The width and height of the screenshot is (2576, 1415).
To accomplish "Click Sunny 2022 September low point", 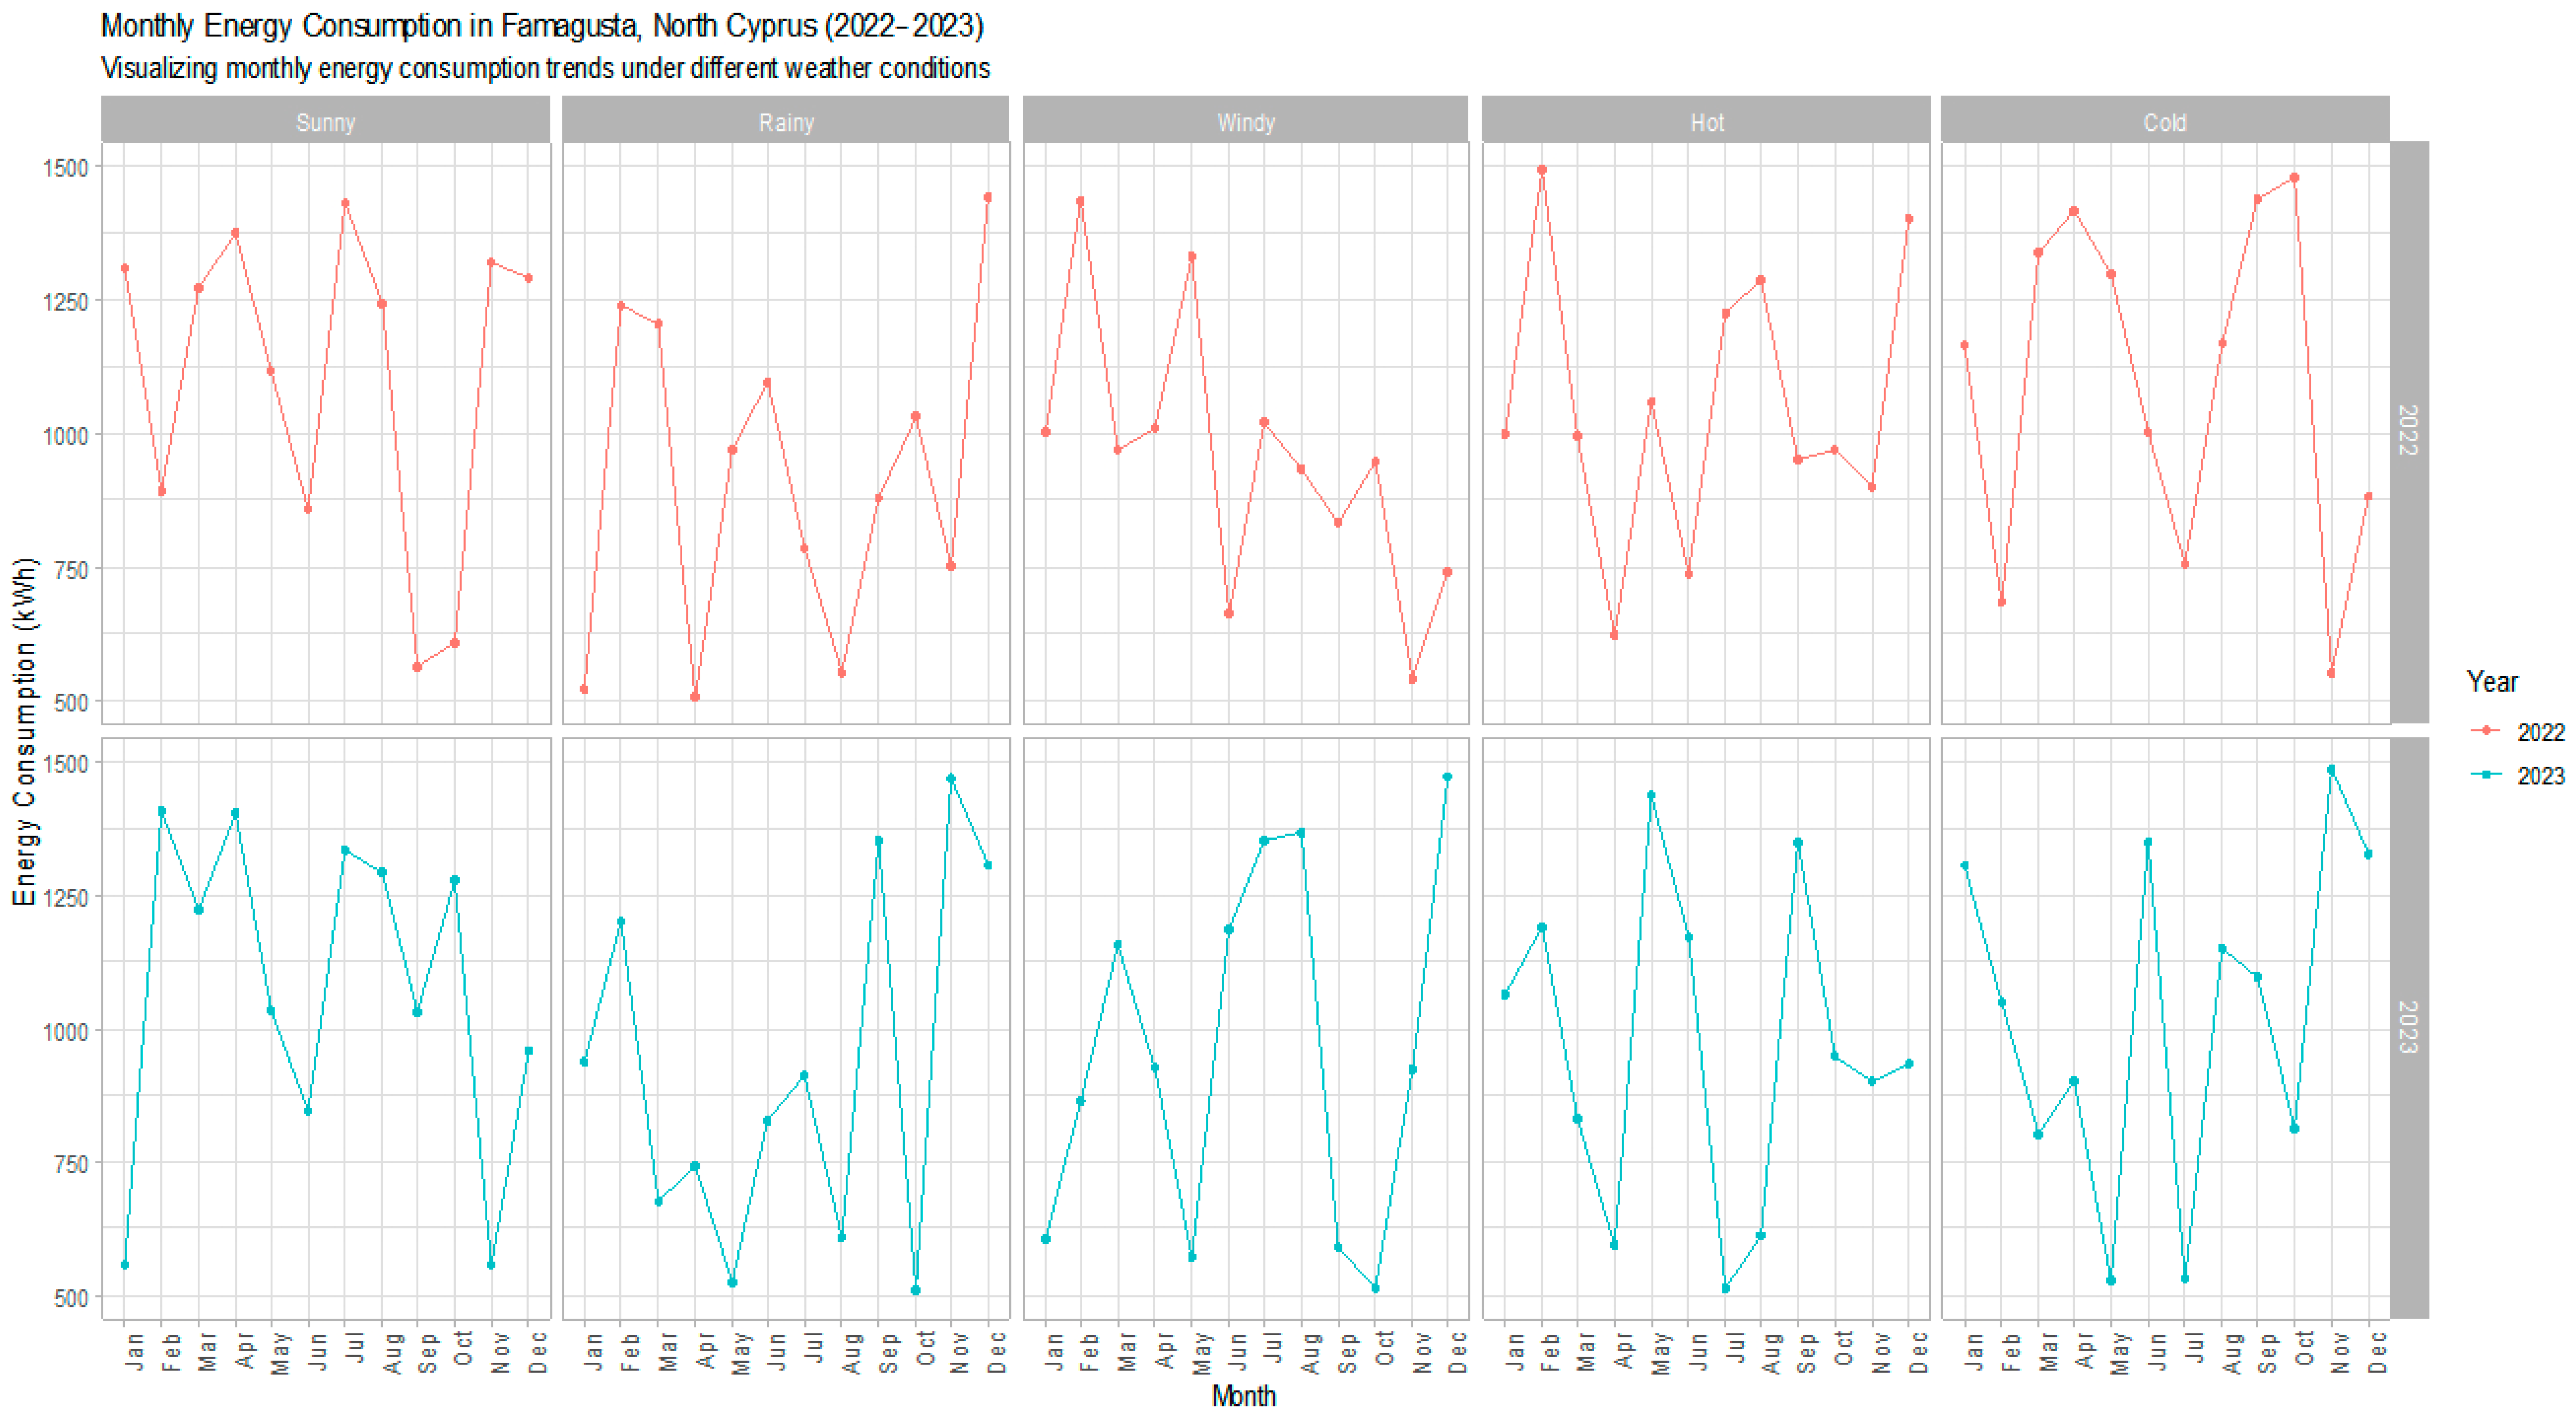I will pos(418,667).
